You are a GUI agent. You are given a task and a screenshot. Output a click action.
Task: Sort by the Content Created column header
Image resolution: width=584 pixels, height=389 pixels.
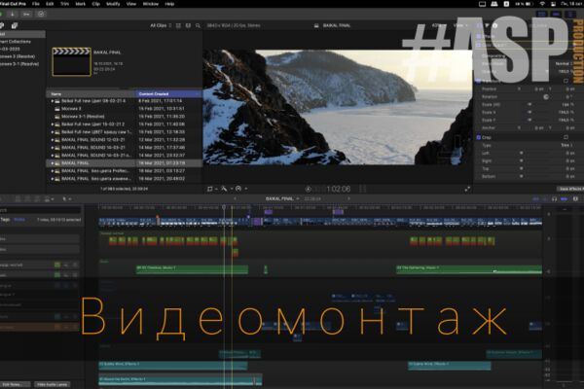tap(167, 93)
